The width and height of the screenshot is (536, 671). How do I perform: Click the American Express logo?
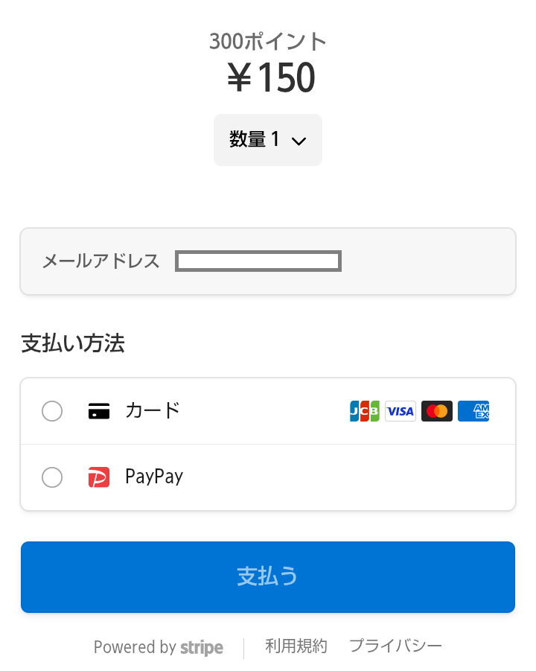pos(473,411)
